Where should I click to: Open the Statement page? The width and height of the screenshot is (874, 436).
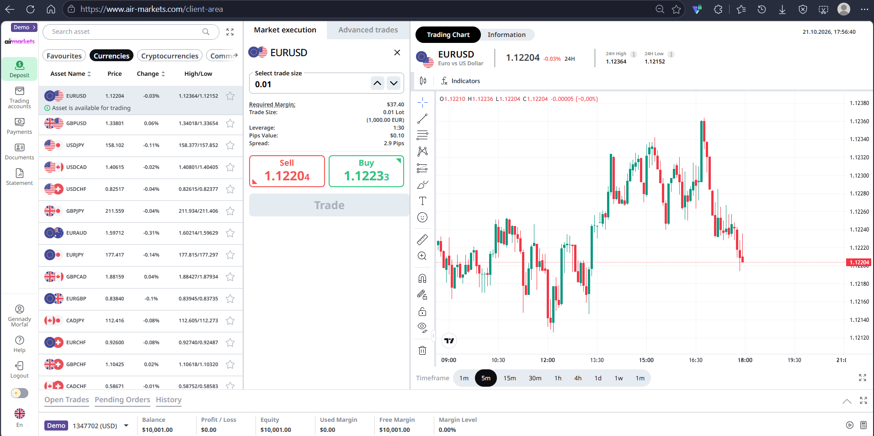point(19,177)
